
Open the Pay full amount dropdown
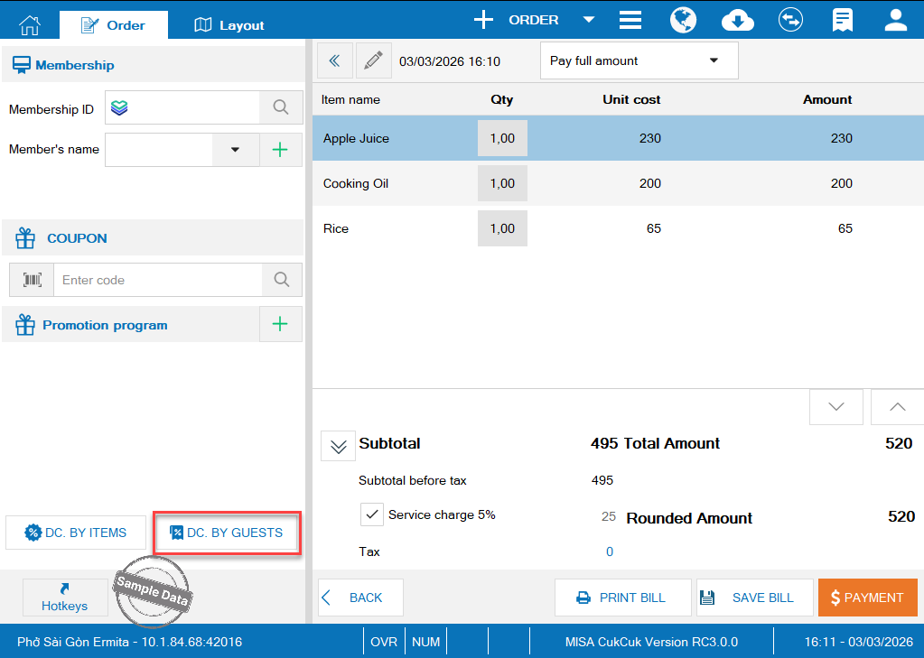[639, 60]
